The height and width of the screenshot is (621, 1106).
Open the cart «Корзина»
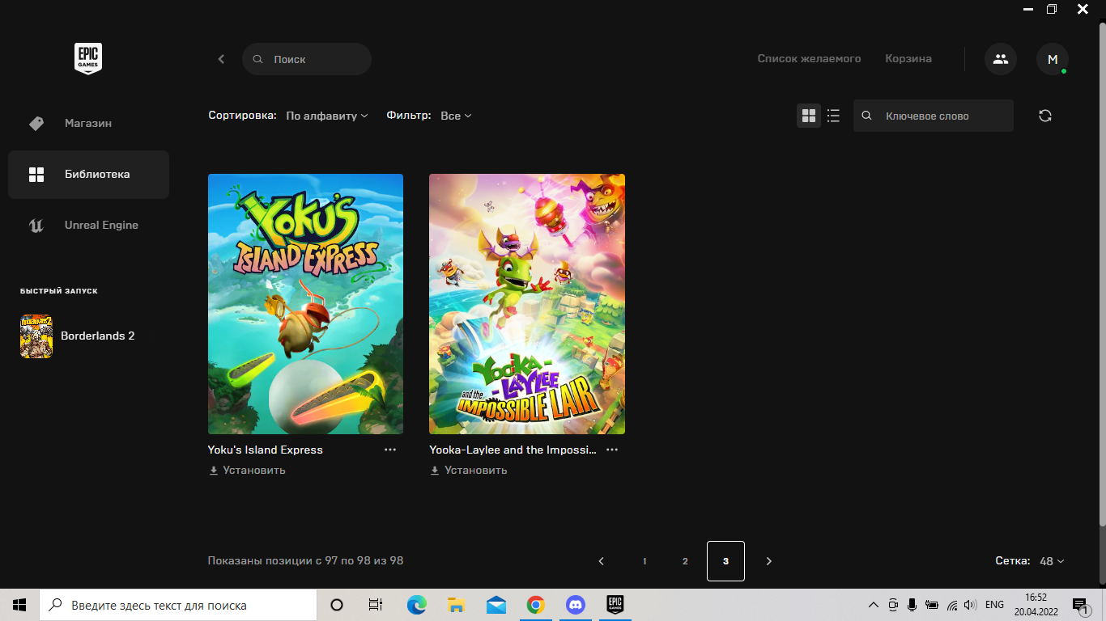[x=908, y=59]
